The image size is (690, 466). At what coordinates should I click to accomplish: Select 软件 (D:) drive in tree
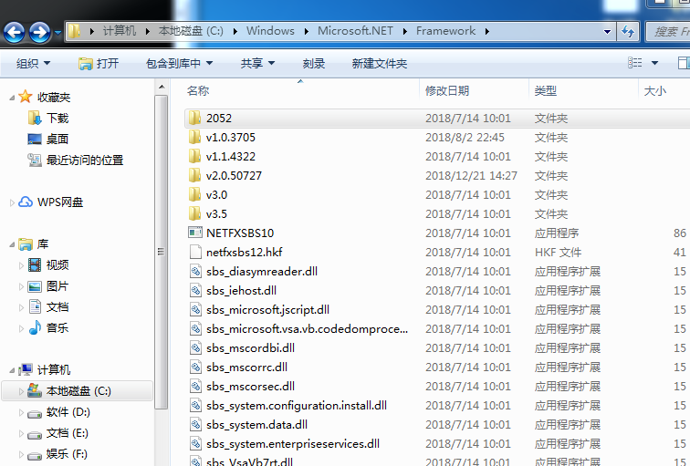[68, 412]
